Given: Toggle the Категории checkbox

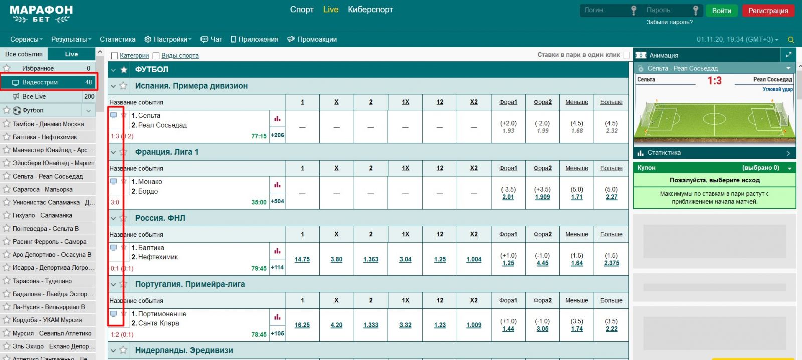Looking at the screenshot, I should (115, 56).
